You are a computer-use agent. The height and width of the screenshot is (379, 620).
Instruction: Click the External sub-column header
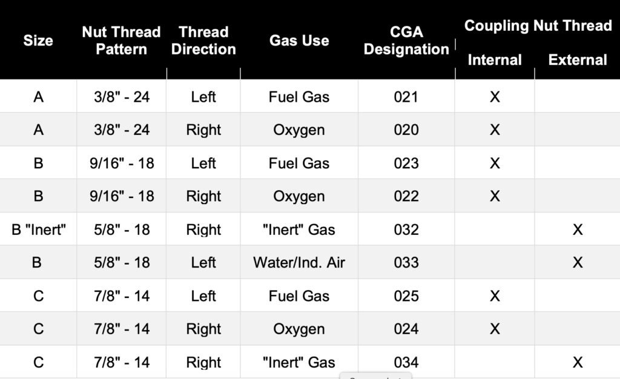click(577, 60)
